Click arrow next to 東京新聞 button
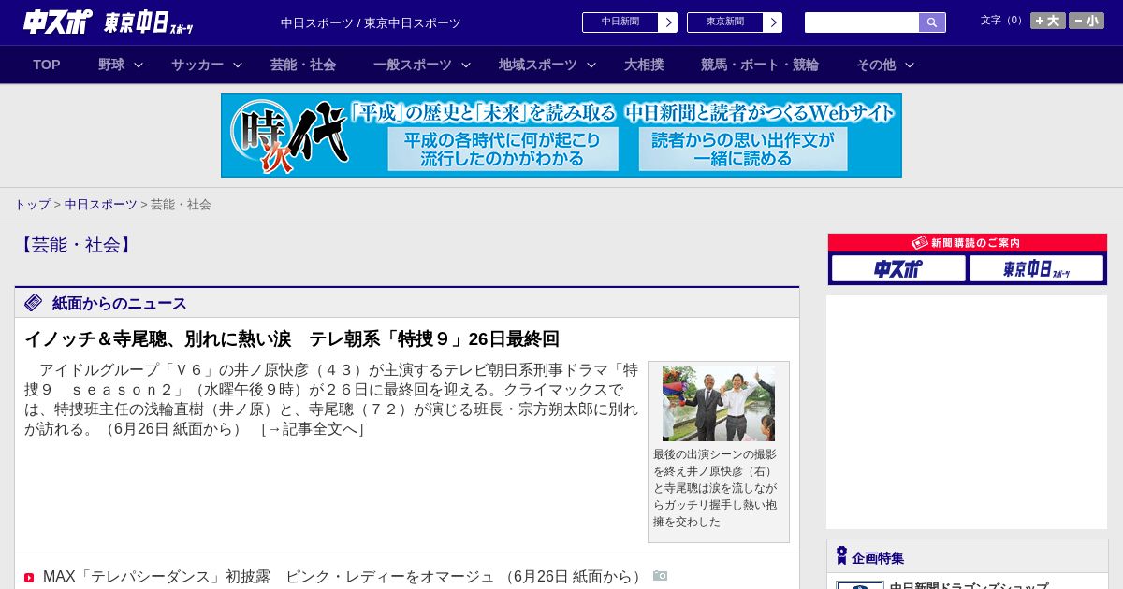This screenshot has height=589, width=1123. point(773,22)
